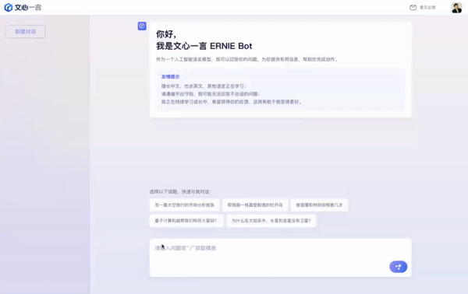Click the ERNIE Bot avatar icon beside greeting
The height and width of the screenshot is (294, 468).
(142, 26)
